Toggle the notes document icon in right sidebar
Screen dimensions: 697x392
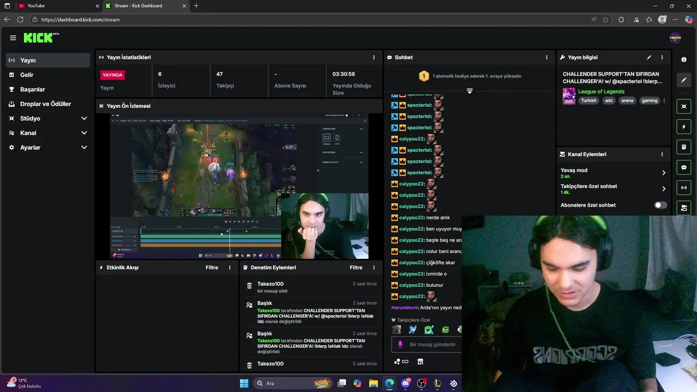click(684, 147)
